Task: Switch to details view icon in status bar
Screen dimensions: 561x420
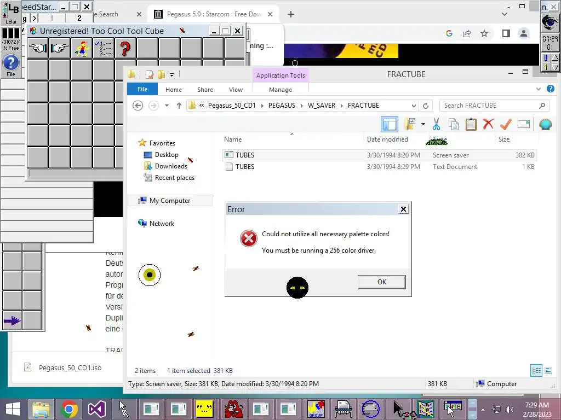Action: (x=536, y=370)
